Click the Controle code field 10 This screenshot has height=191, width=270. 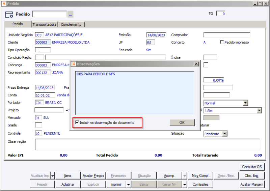pos(38,134)
